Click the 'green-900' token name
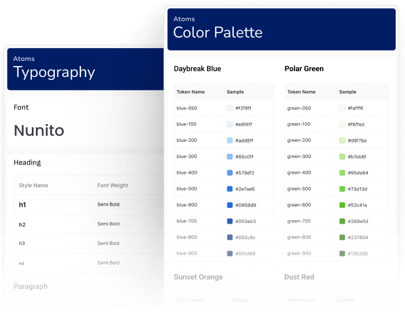The image size is (405, 315). tap(299, 253)
